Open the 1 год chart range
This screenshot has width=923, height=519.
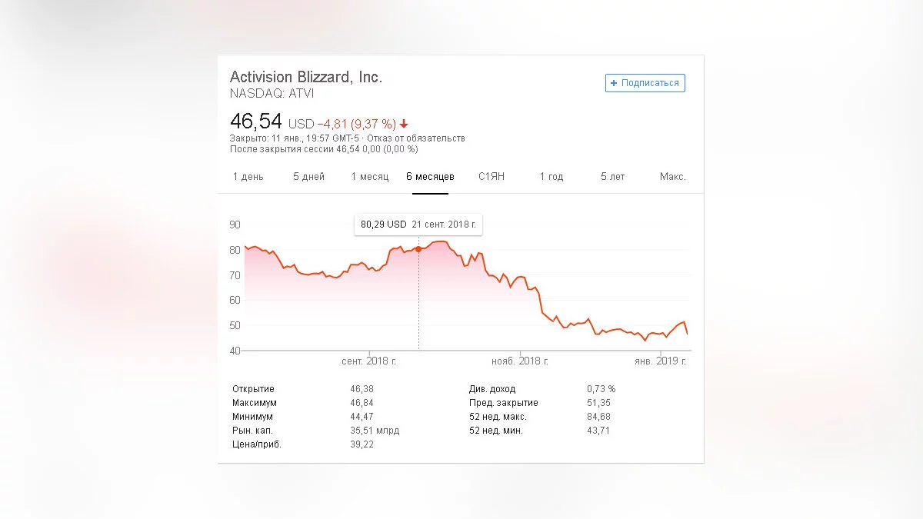[x=551, y=177]
